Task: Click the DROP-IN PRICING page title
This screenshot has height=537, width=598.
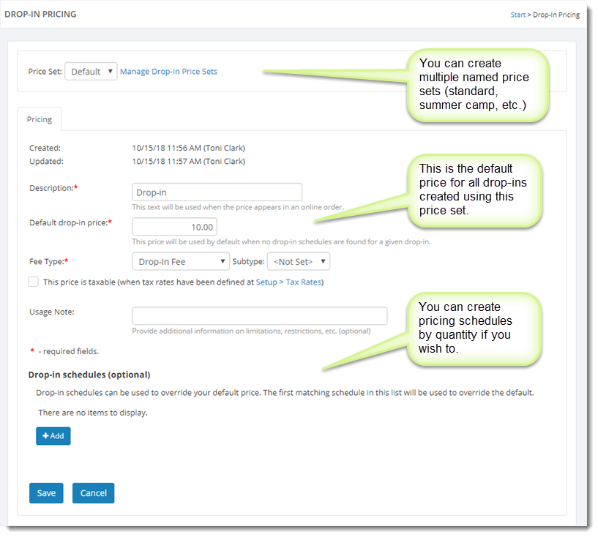Action: click(x=40, y=14)
